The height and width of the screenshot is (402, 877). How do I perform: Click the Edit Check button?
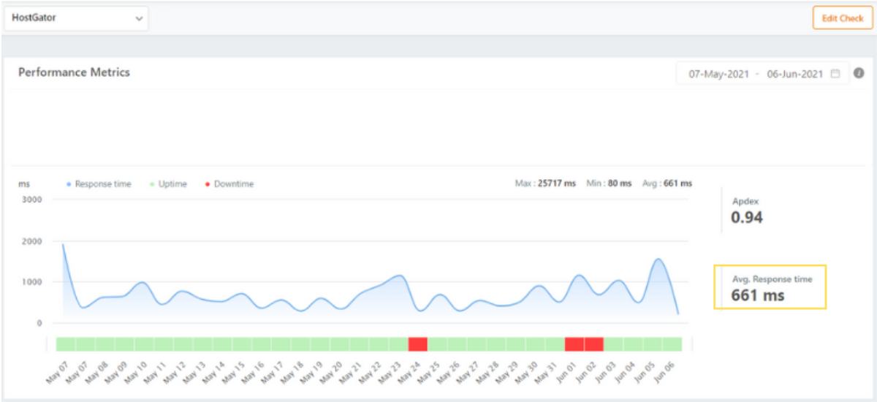tap(842, 18)
